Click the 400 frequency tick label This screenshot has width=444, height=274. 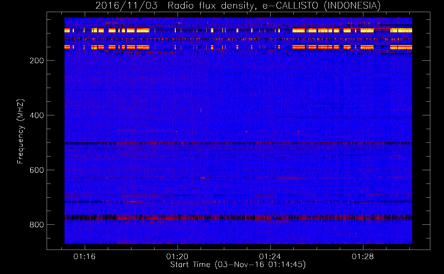[37, 115]
